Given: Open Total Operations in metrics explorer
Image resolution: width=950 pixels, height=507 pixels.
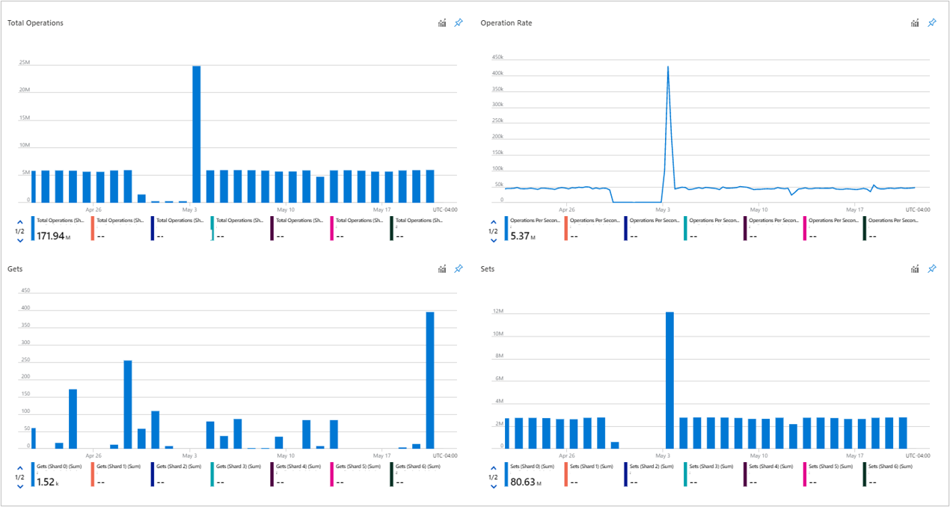Looking at the screenshot, I should (x=441, y=22).
